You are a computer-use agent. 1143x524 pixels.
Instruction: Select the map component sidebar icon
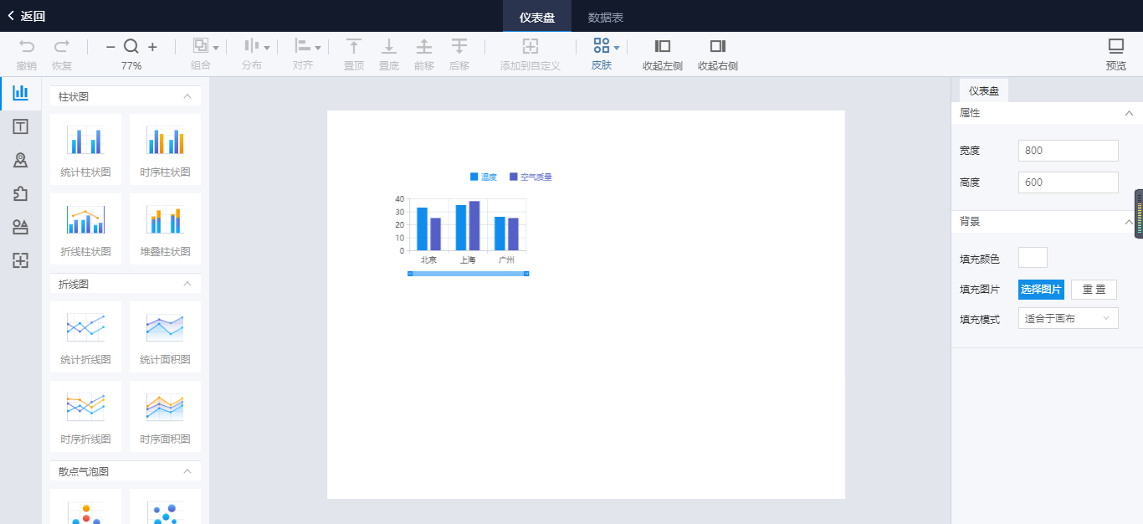pos(20,160)
